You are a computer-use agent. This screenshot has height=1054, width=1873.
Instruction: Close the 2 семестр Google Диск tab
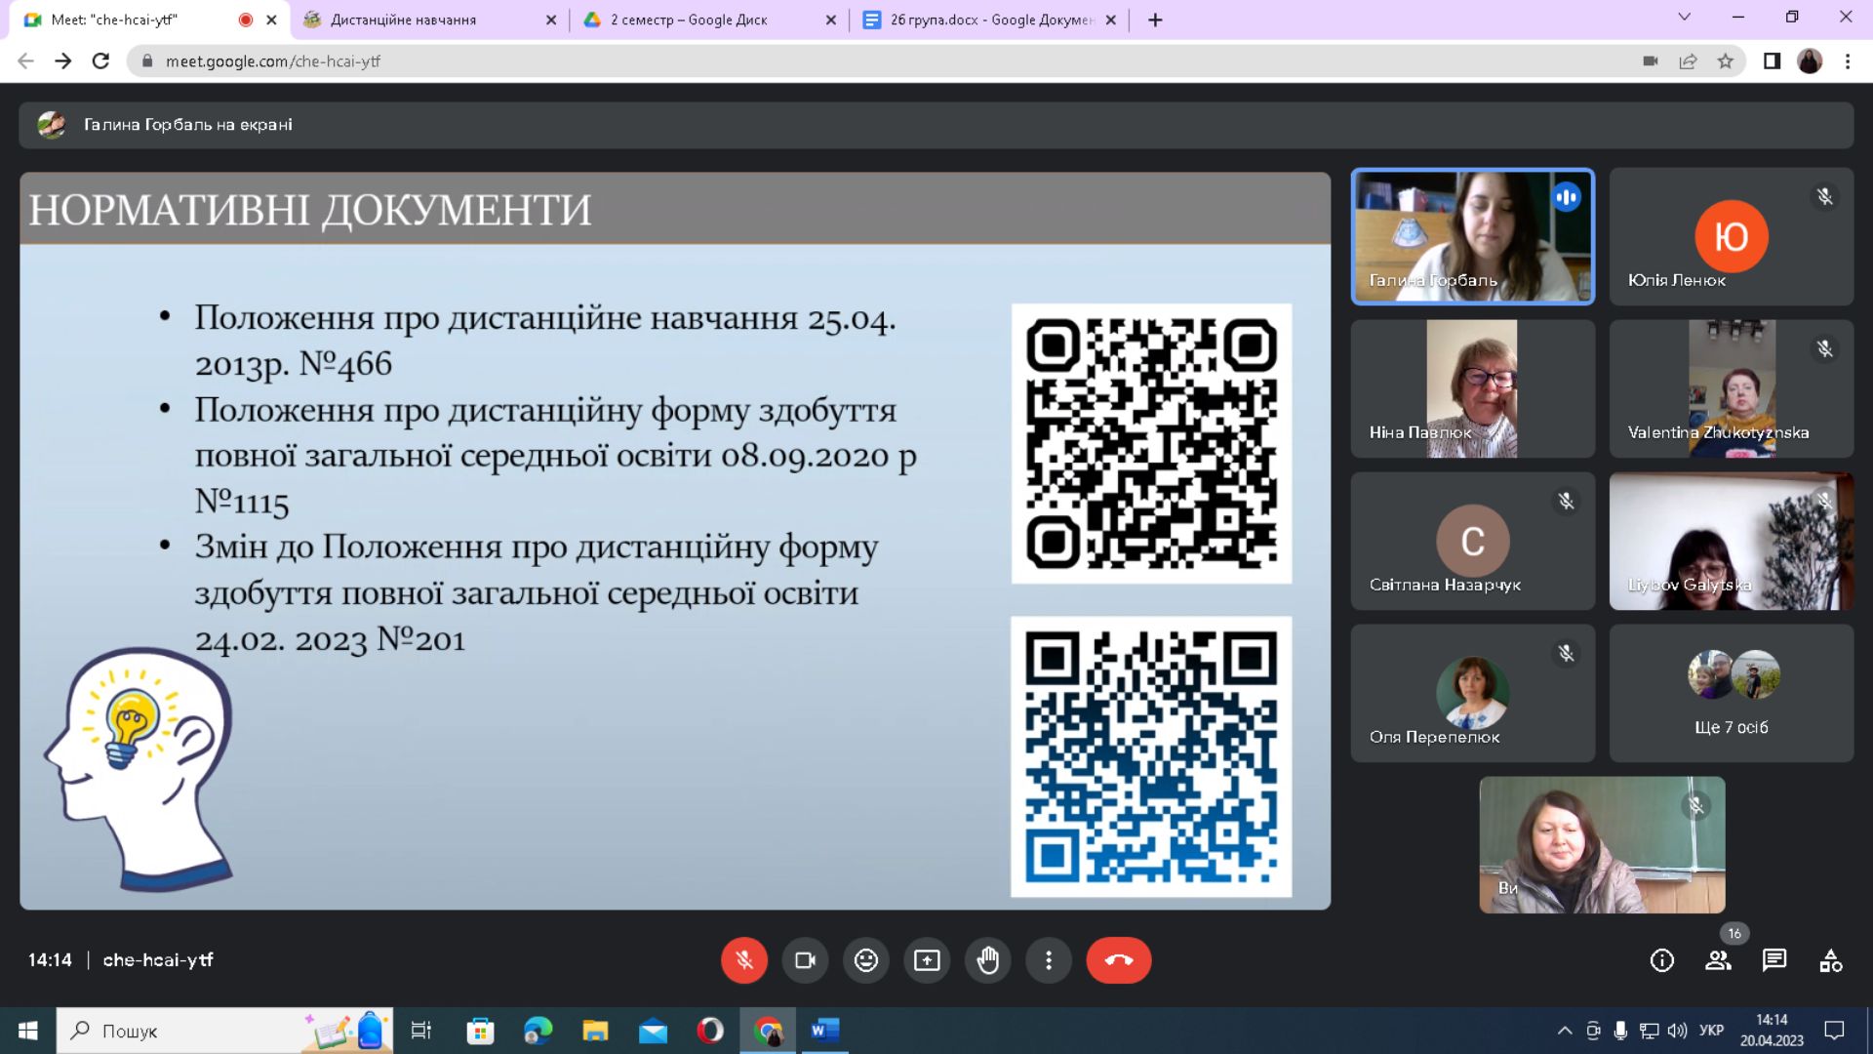click(830, 20)
